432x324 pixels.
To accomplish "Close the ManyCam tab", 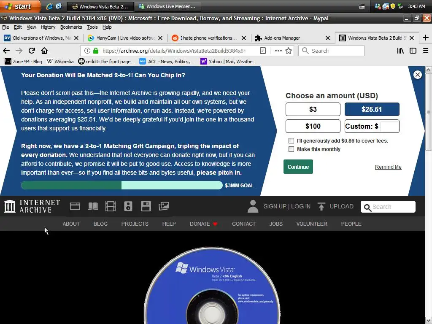I will point(160,38).
